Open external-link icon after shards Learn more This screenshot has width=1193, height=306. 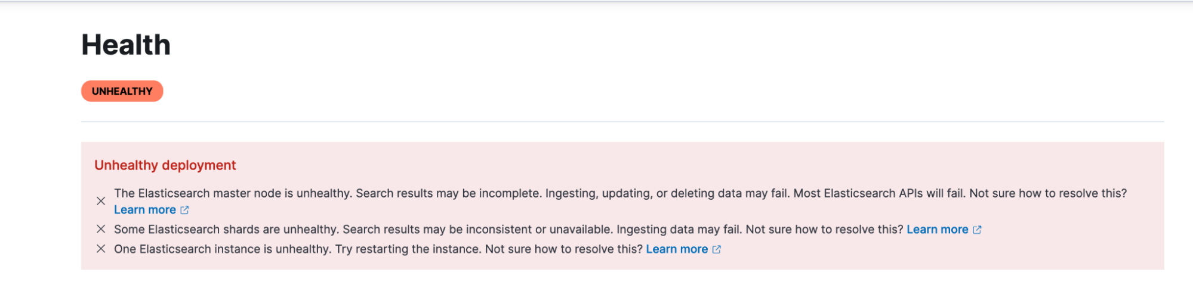click(977, 230)
